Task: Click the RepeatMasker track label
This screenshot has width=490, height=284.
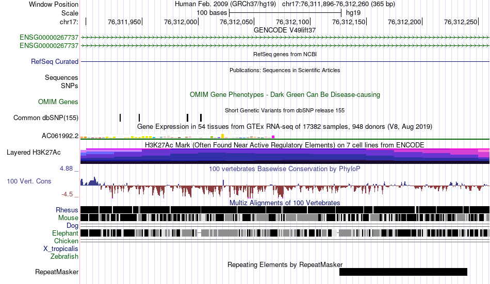Action: 57,272
